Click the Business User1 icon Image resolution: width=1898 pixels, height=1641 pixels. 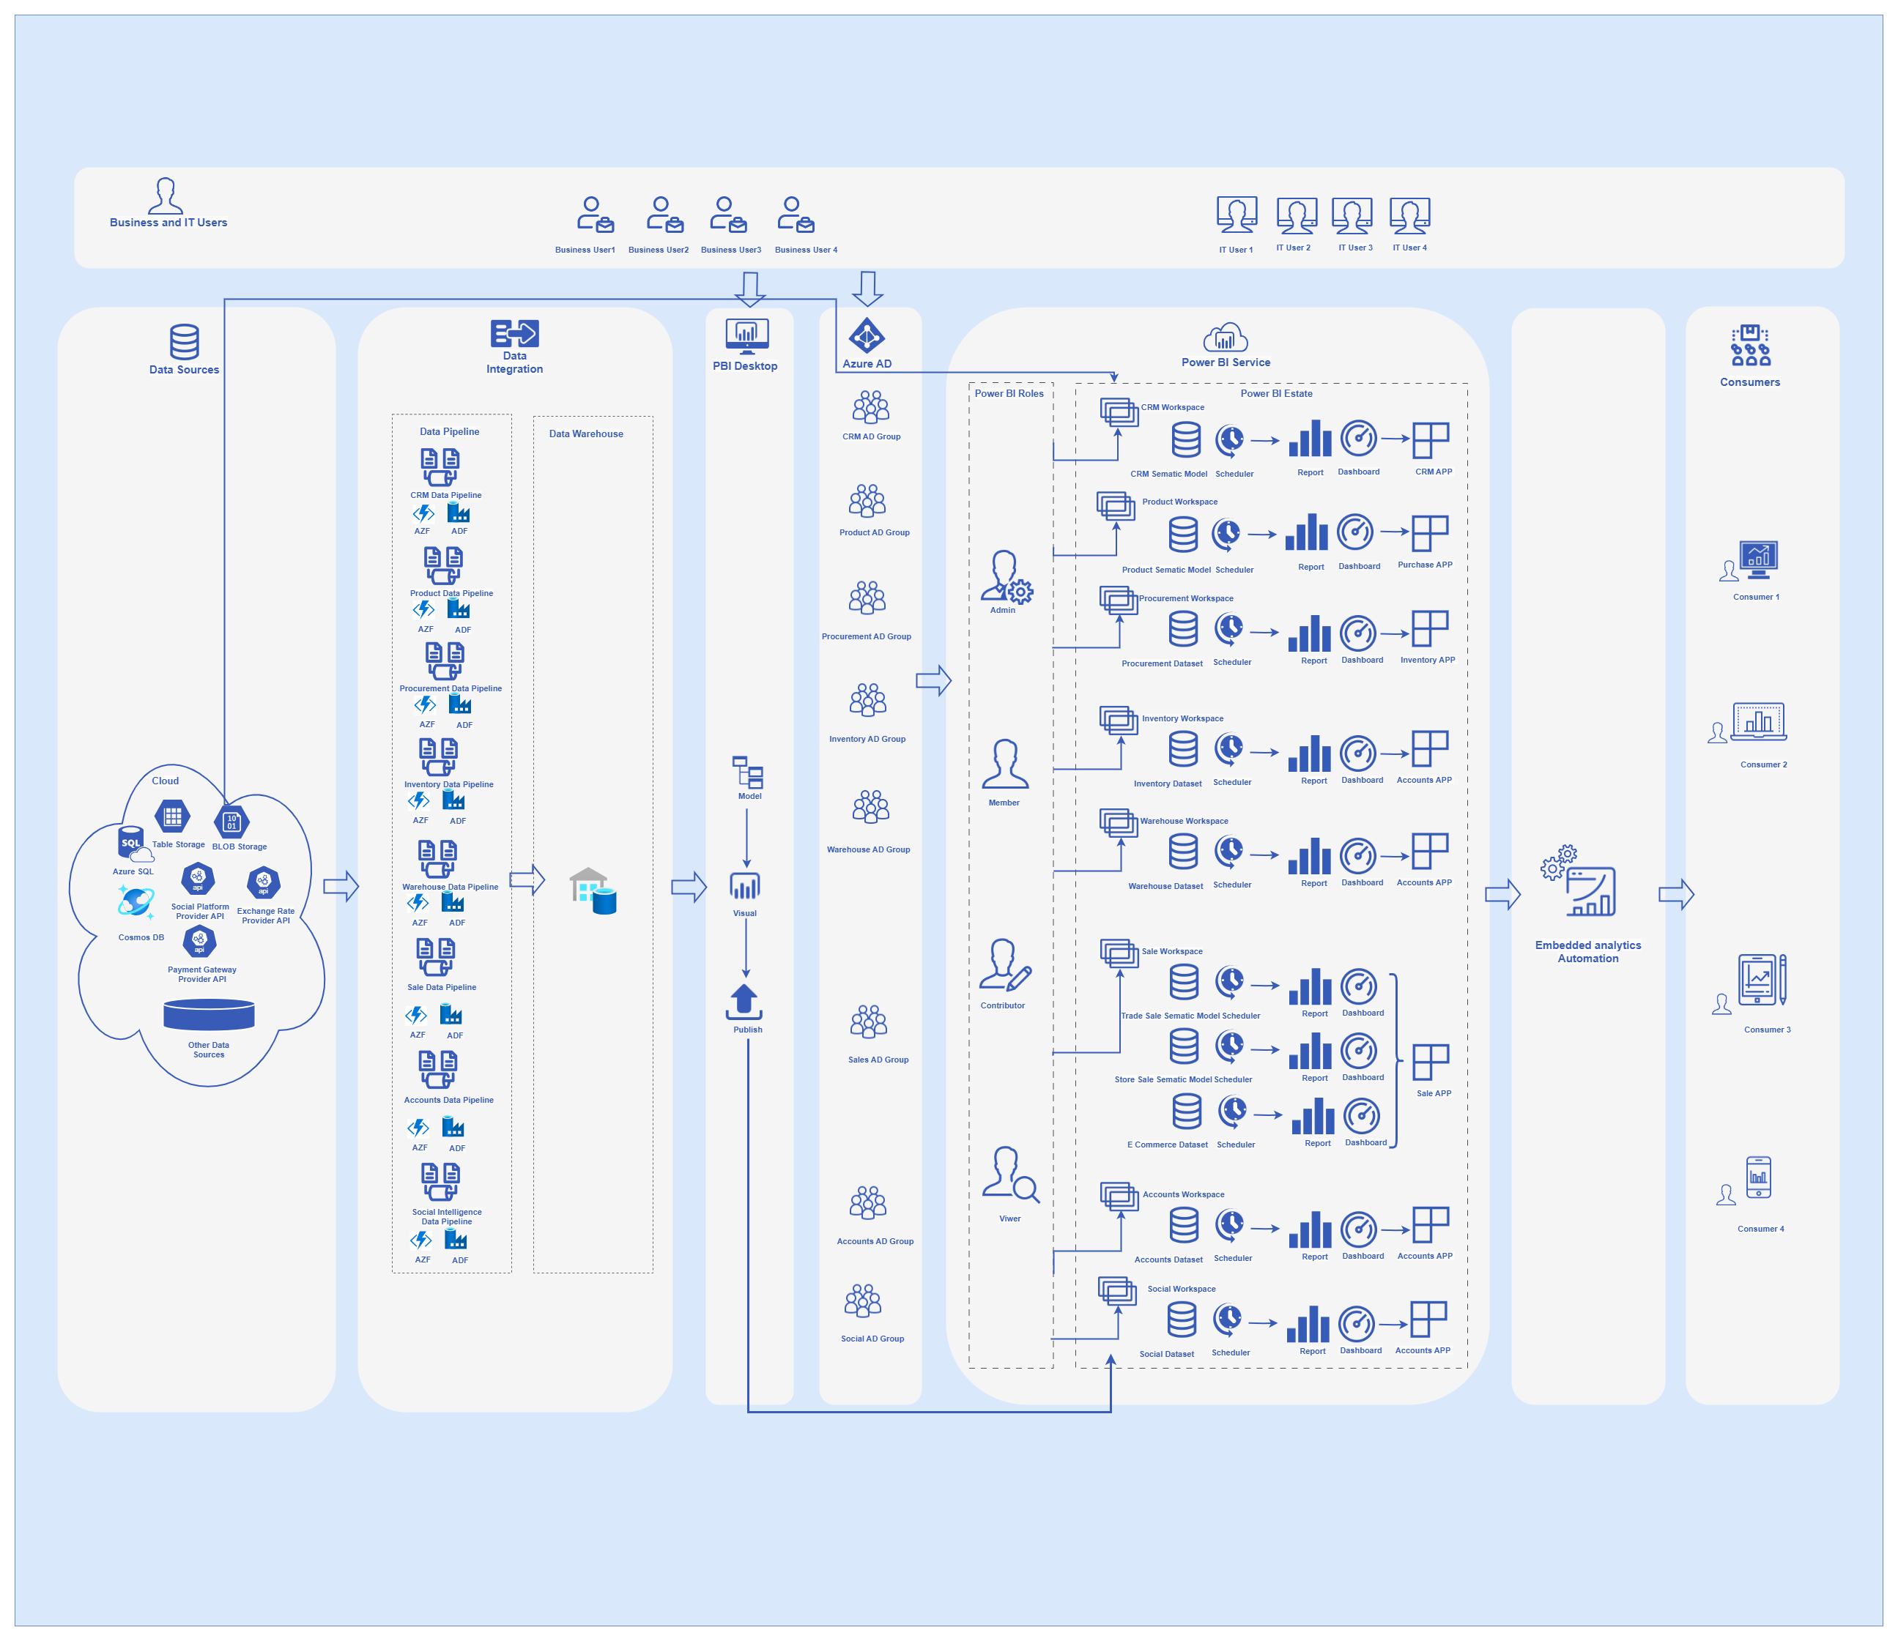pyautogui.click(x=596, y=215)
